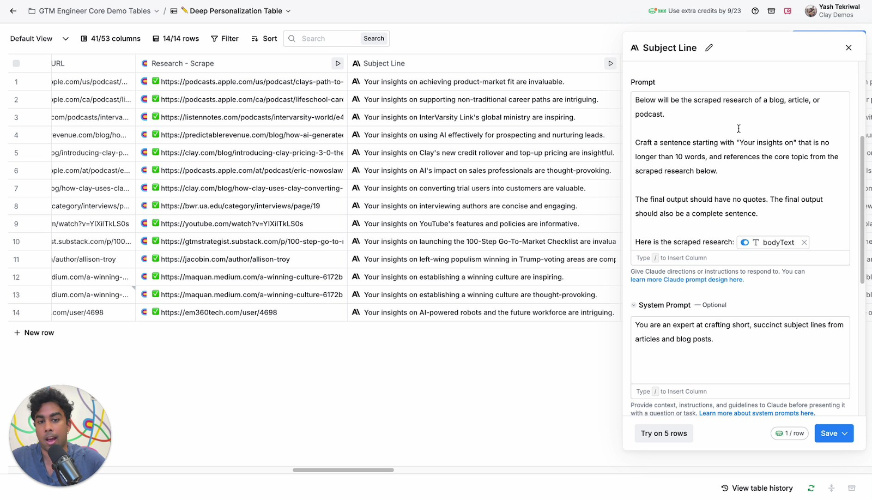Image resolution: width=872 pixels, height=500 pixels.
Task: Open the Sort menu
Action: pos(264,39)
